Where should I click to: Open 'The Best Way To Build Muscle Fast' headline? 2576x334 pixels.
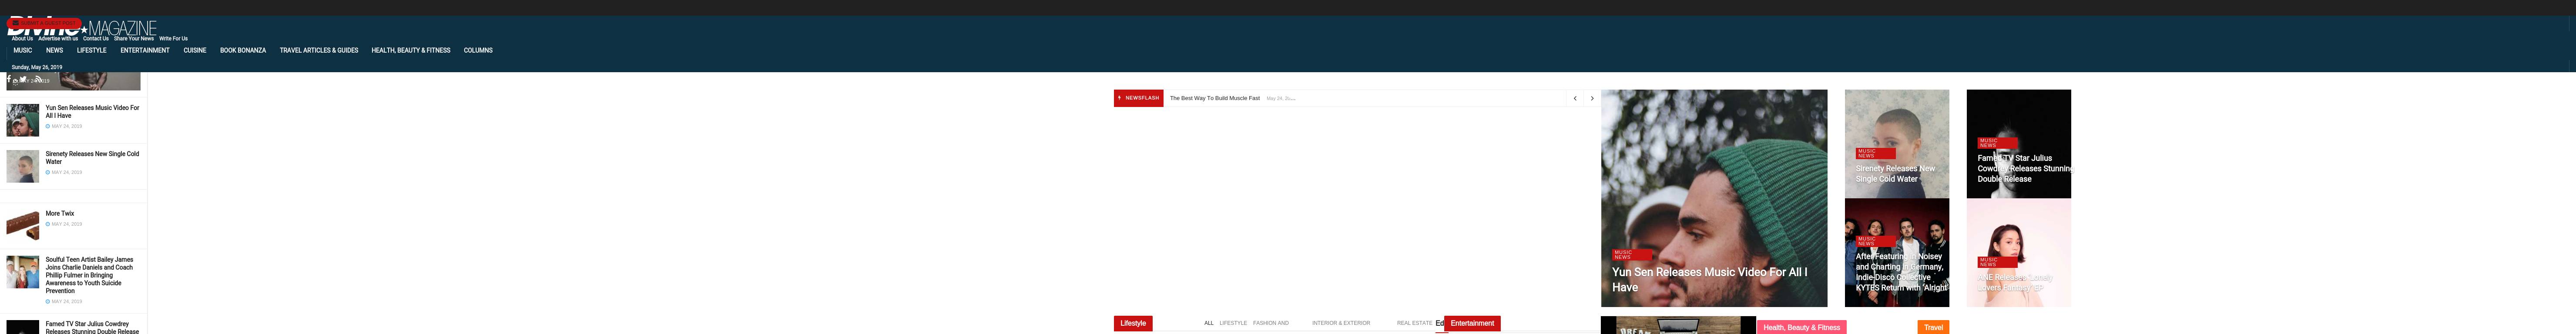(1214, 98)
